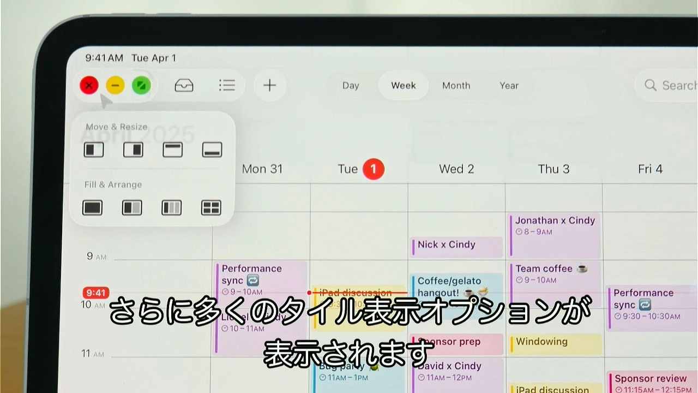Viewport: 698px width, 393px height.
Task: Select the Windowing event
Action: click(x=555, y=343)
